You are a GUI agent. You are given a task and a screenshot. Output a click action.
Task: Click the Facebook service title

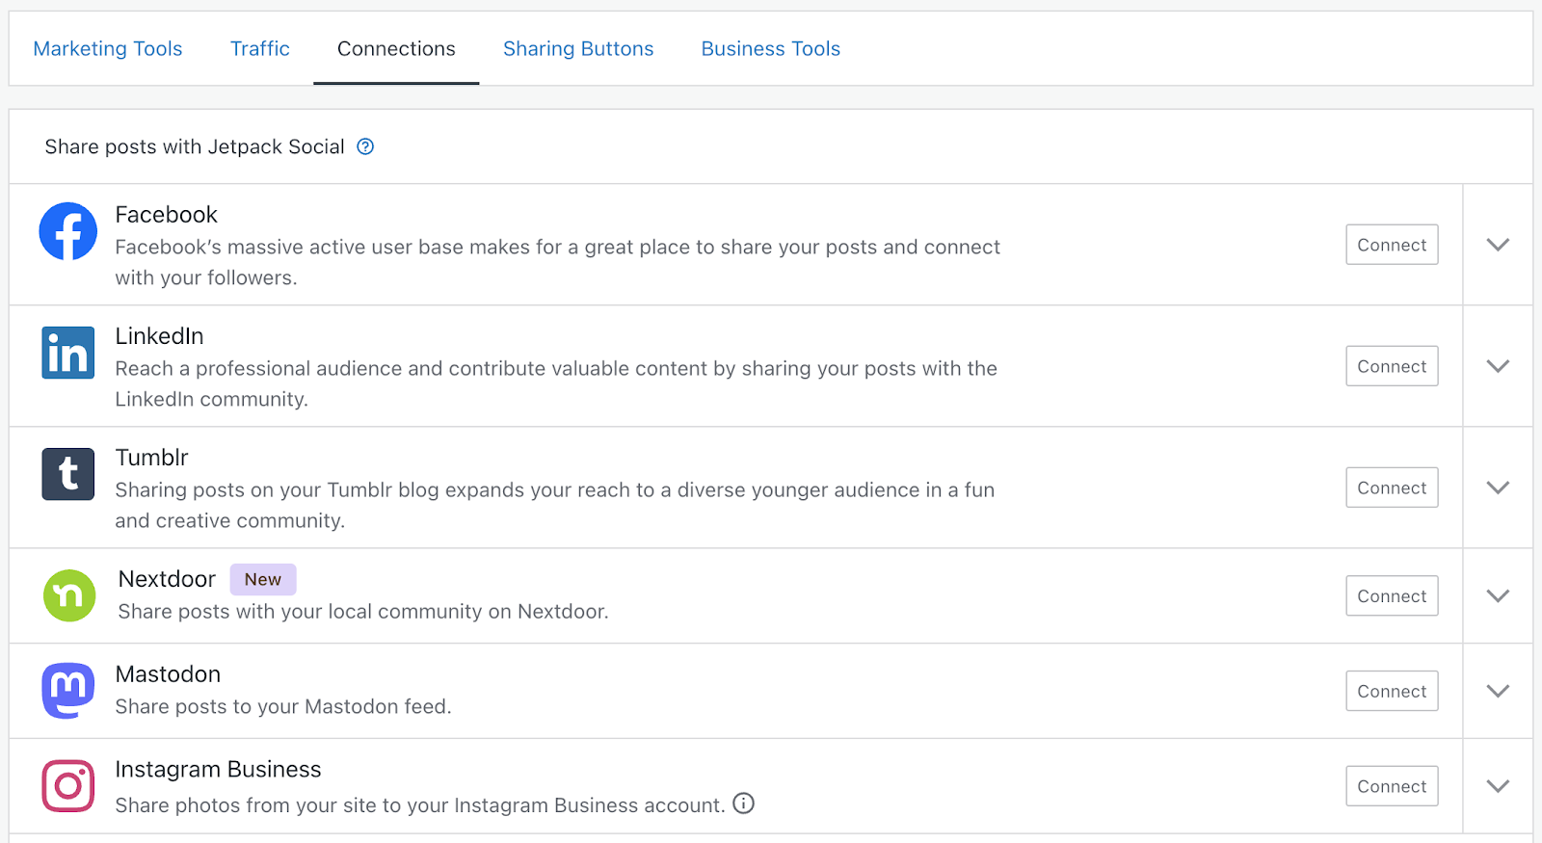click(x=167, y=214)
